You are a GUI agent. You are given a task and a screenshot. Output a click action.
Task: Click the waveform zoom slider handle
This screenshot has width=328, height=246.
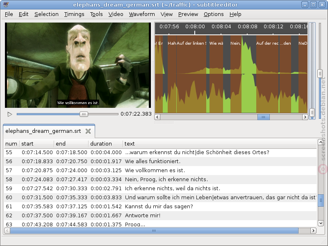coord(312,112)
